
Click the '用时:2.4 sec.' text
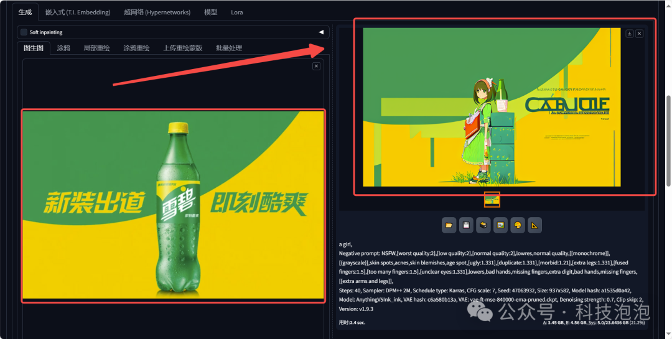(x=352, y=322)
